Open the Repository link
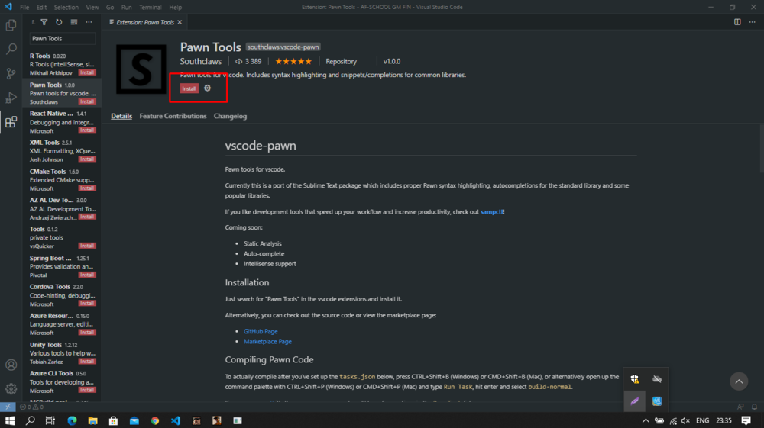This screenshot has height=428, width=764. (341, 61)
